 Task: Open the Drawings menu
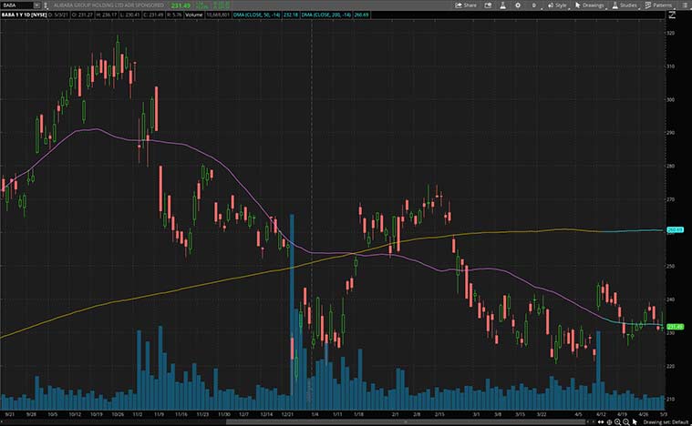[x=593, y=5]
